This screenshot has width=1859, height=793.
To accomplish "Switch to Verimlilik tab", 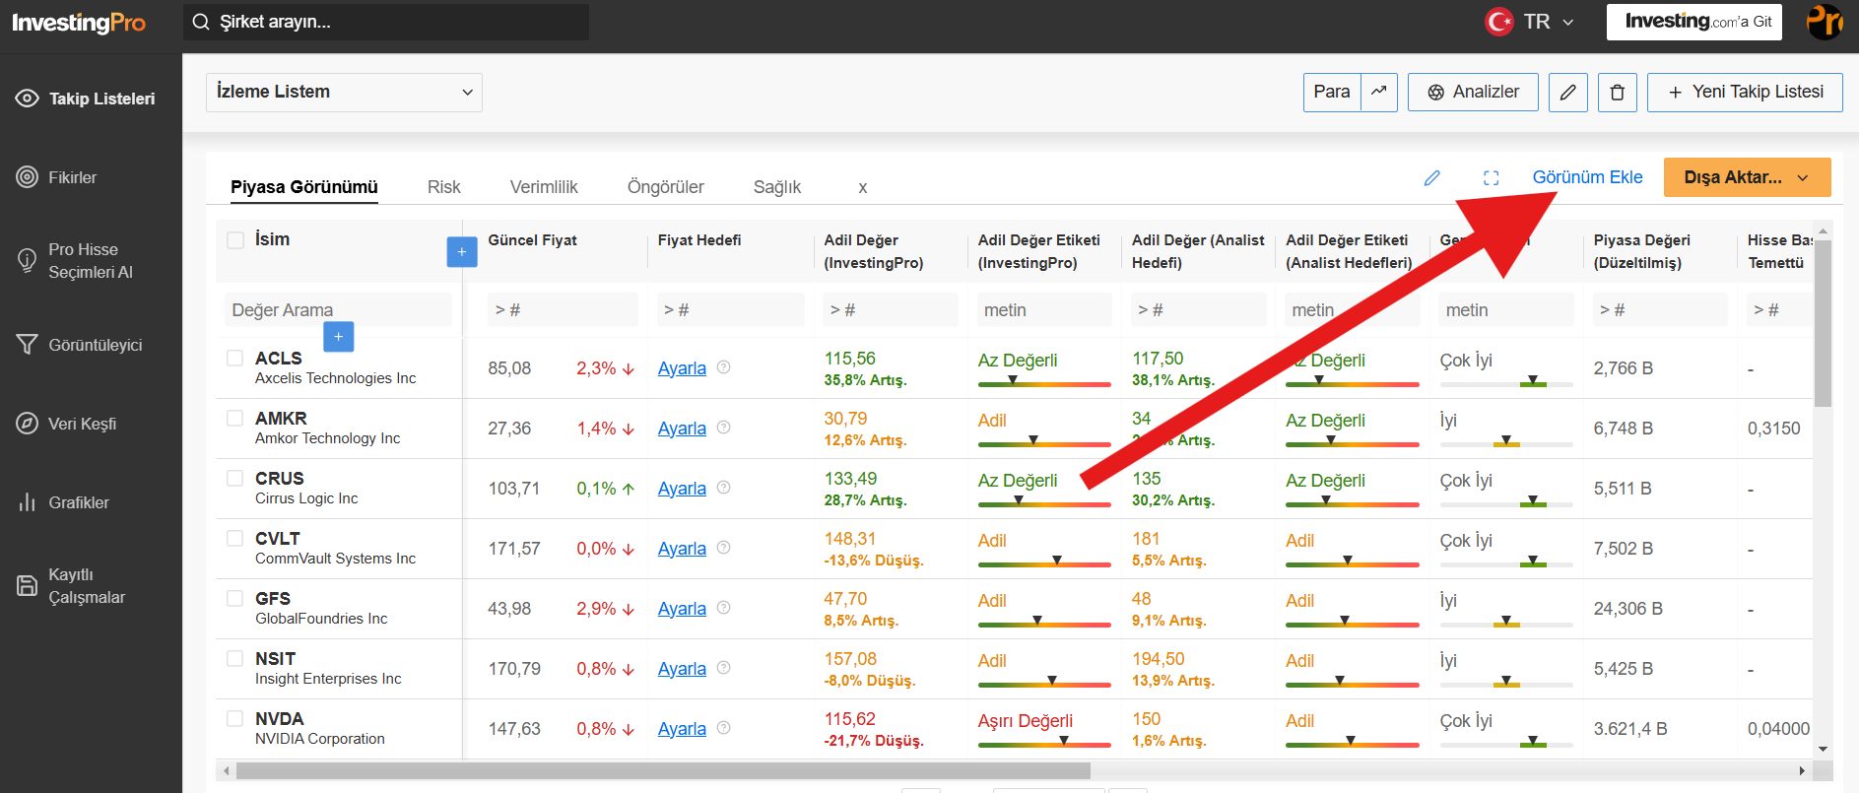I will coord(544,187).
